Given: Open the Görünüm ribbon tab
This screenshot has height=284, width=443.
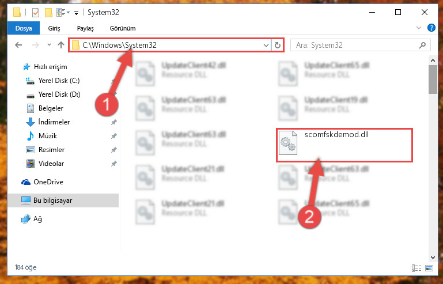Looking at the screenshot, I should 123,28.
